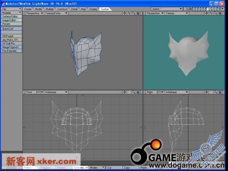
Task: Open the Right (ZY) view type dropdown
Action: (155, 92)
